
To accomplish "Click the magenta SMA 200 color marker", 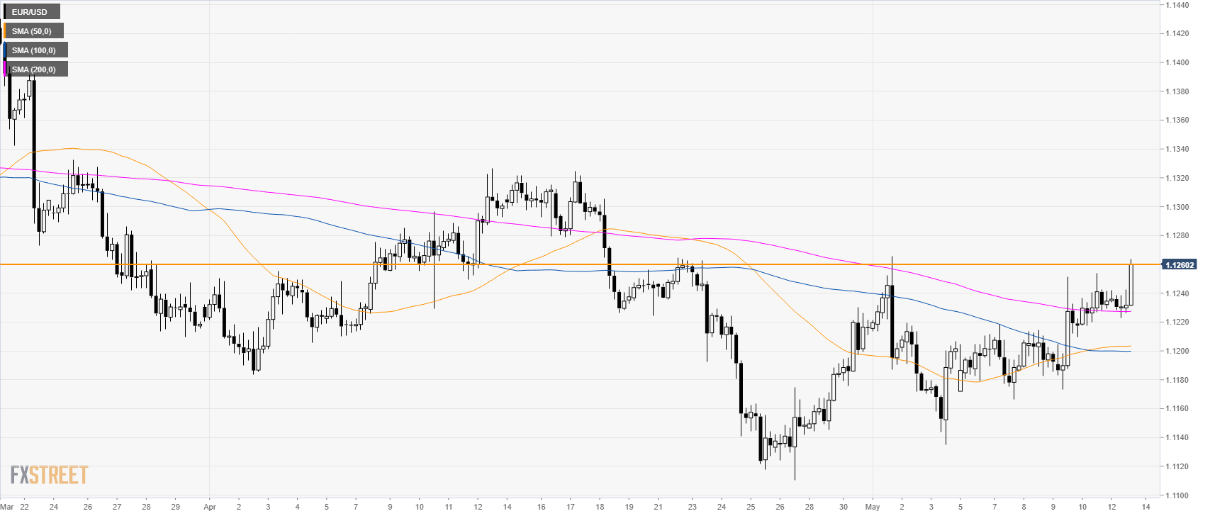I will pyautogui.click(x=4, y=69).
